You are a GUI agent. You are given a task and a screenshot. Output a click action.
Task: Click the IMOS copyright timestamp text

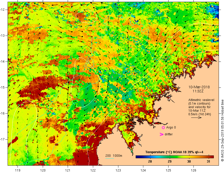pos(222,131)
